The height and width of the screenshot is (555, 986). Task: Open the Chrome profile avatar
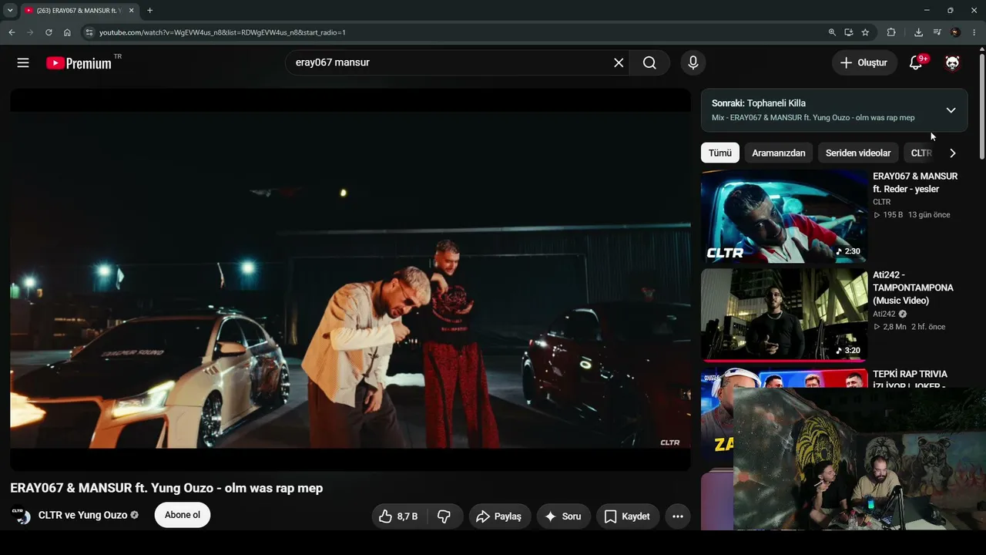(955, 32)
